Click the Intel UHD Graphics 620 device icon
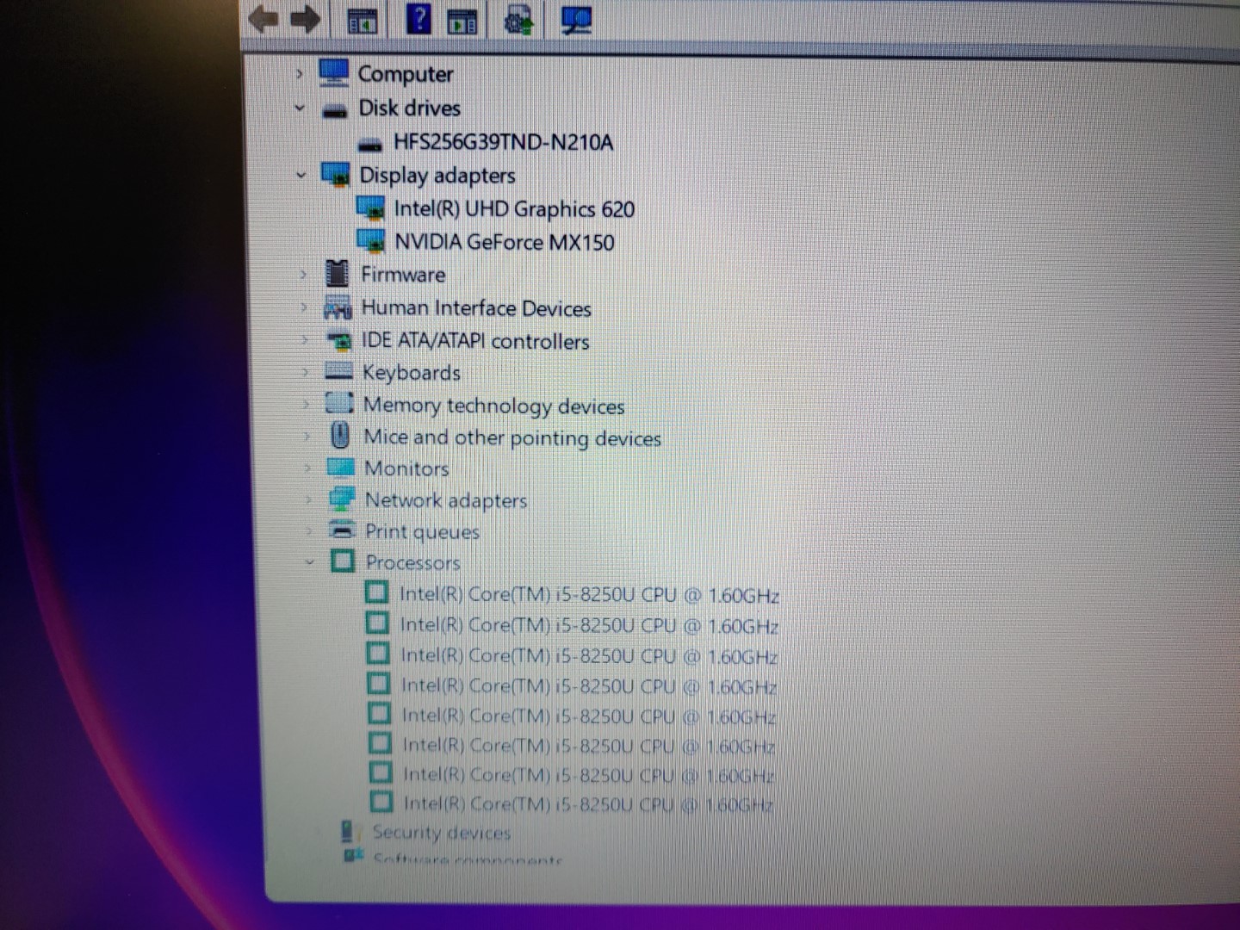The height and width of the screenshot is (930, 1240). point(370,208)
